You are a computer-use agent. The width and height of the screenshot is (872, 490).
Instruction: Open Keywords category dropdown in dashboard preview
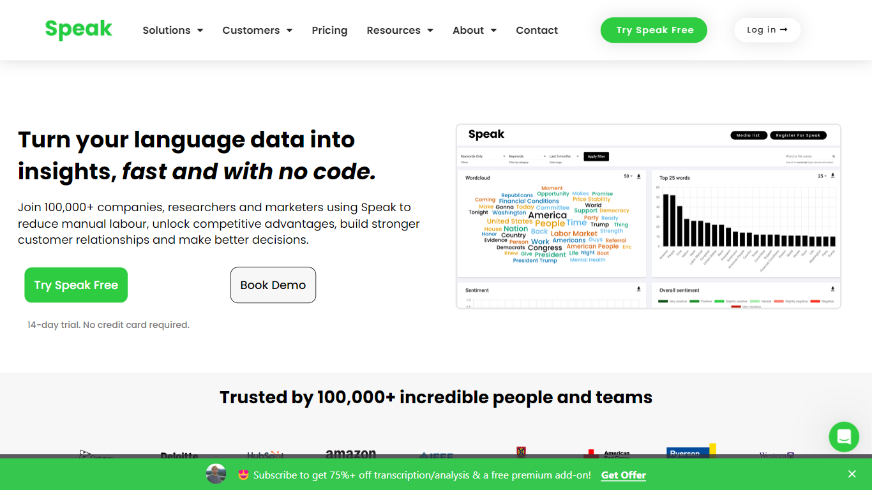click(527, 156)
